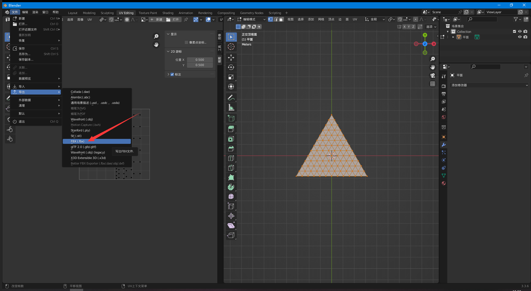Click 另存为... in file menu
Screen dimensions: 531x291
tap(36, 54)
